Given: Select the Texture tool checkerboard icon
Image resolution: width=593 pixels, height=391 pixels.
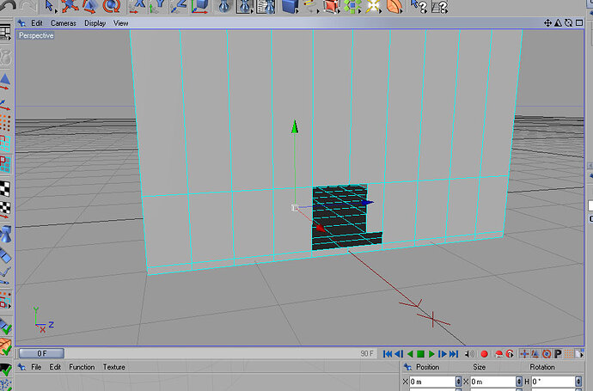Looking at the screenshot, I should pos(5,189).
